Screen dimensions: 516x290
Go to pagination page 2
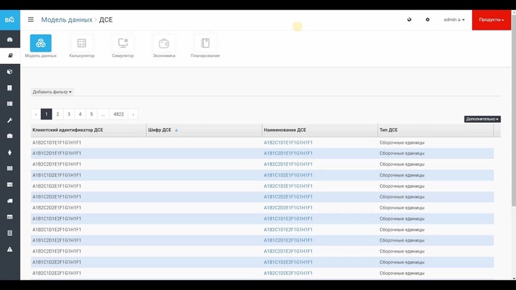pos(58,114)
